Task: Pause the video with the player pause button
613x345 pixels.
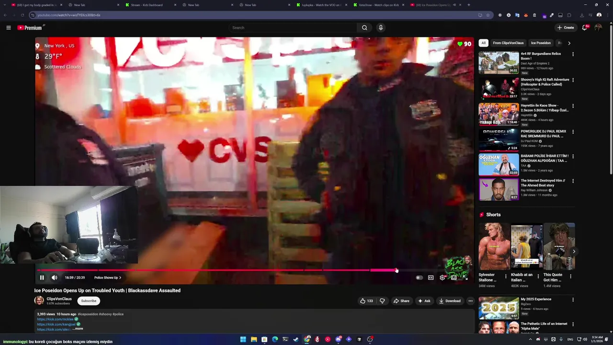Action: [42, 277]
